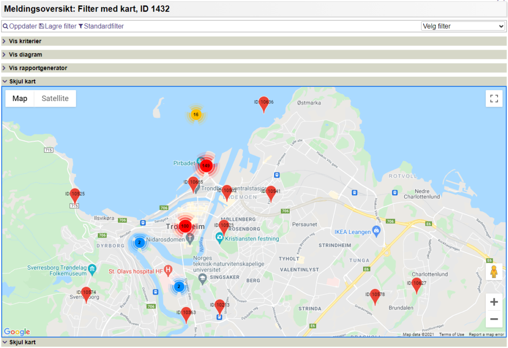Expand the Vis rapportgenerator section
This screenshot has width=508, height=348.
click(x=254, y=68)
